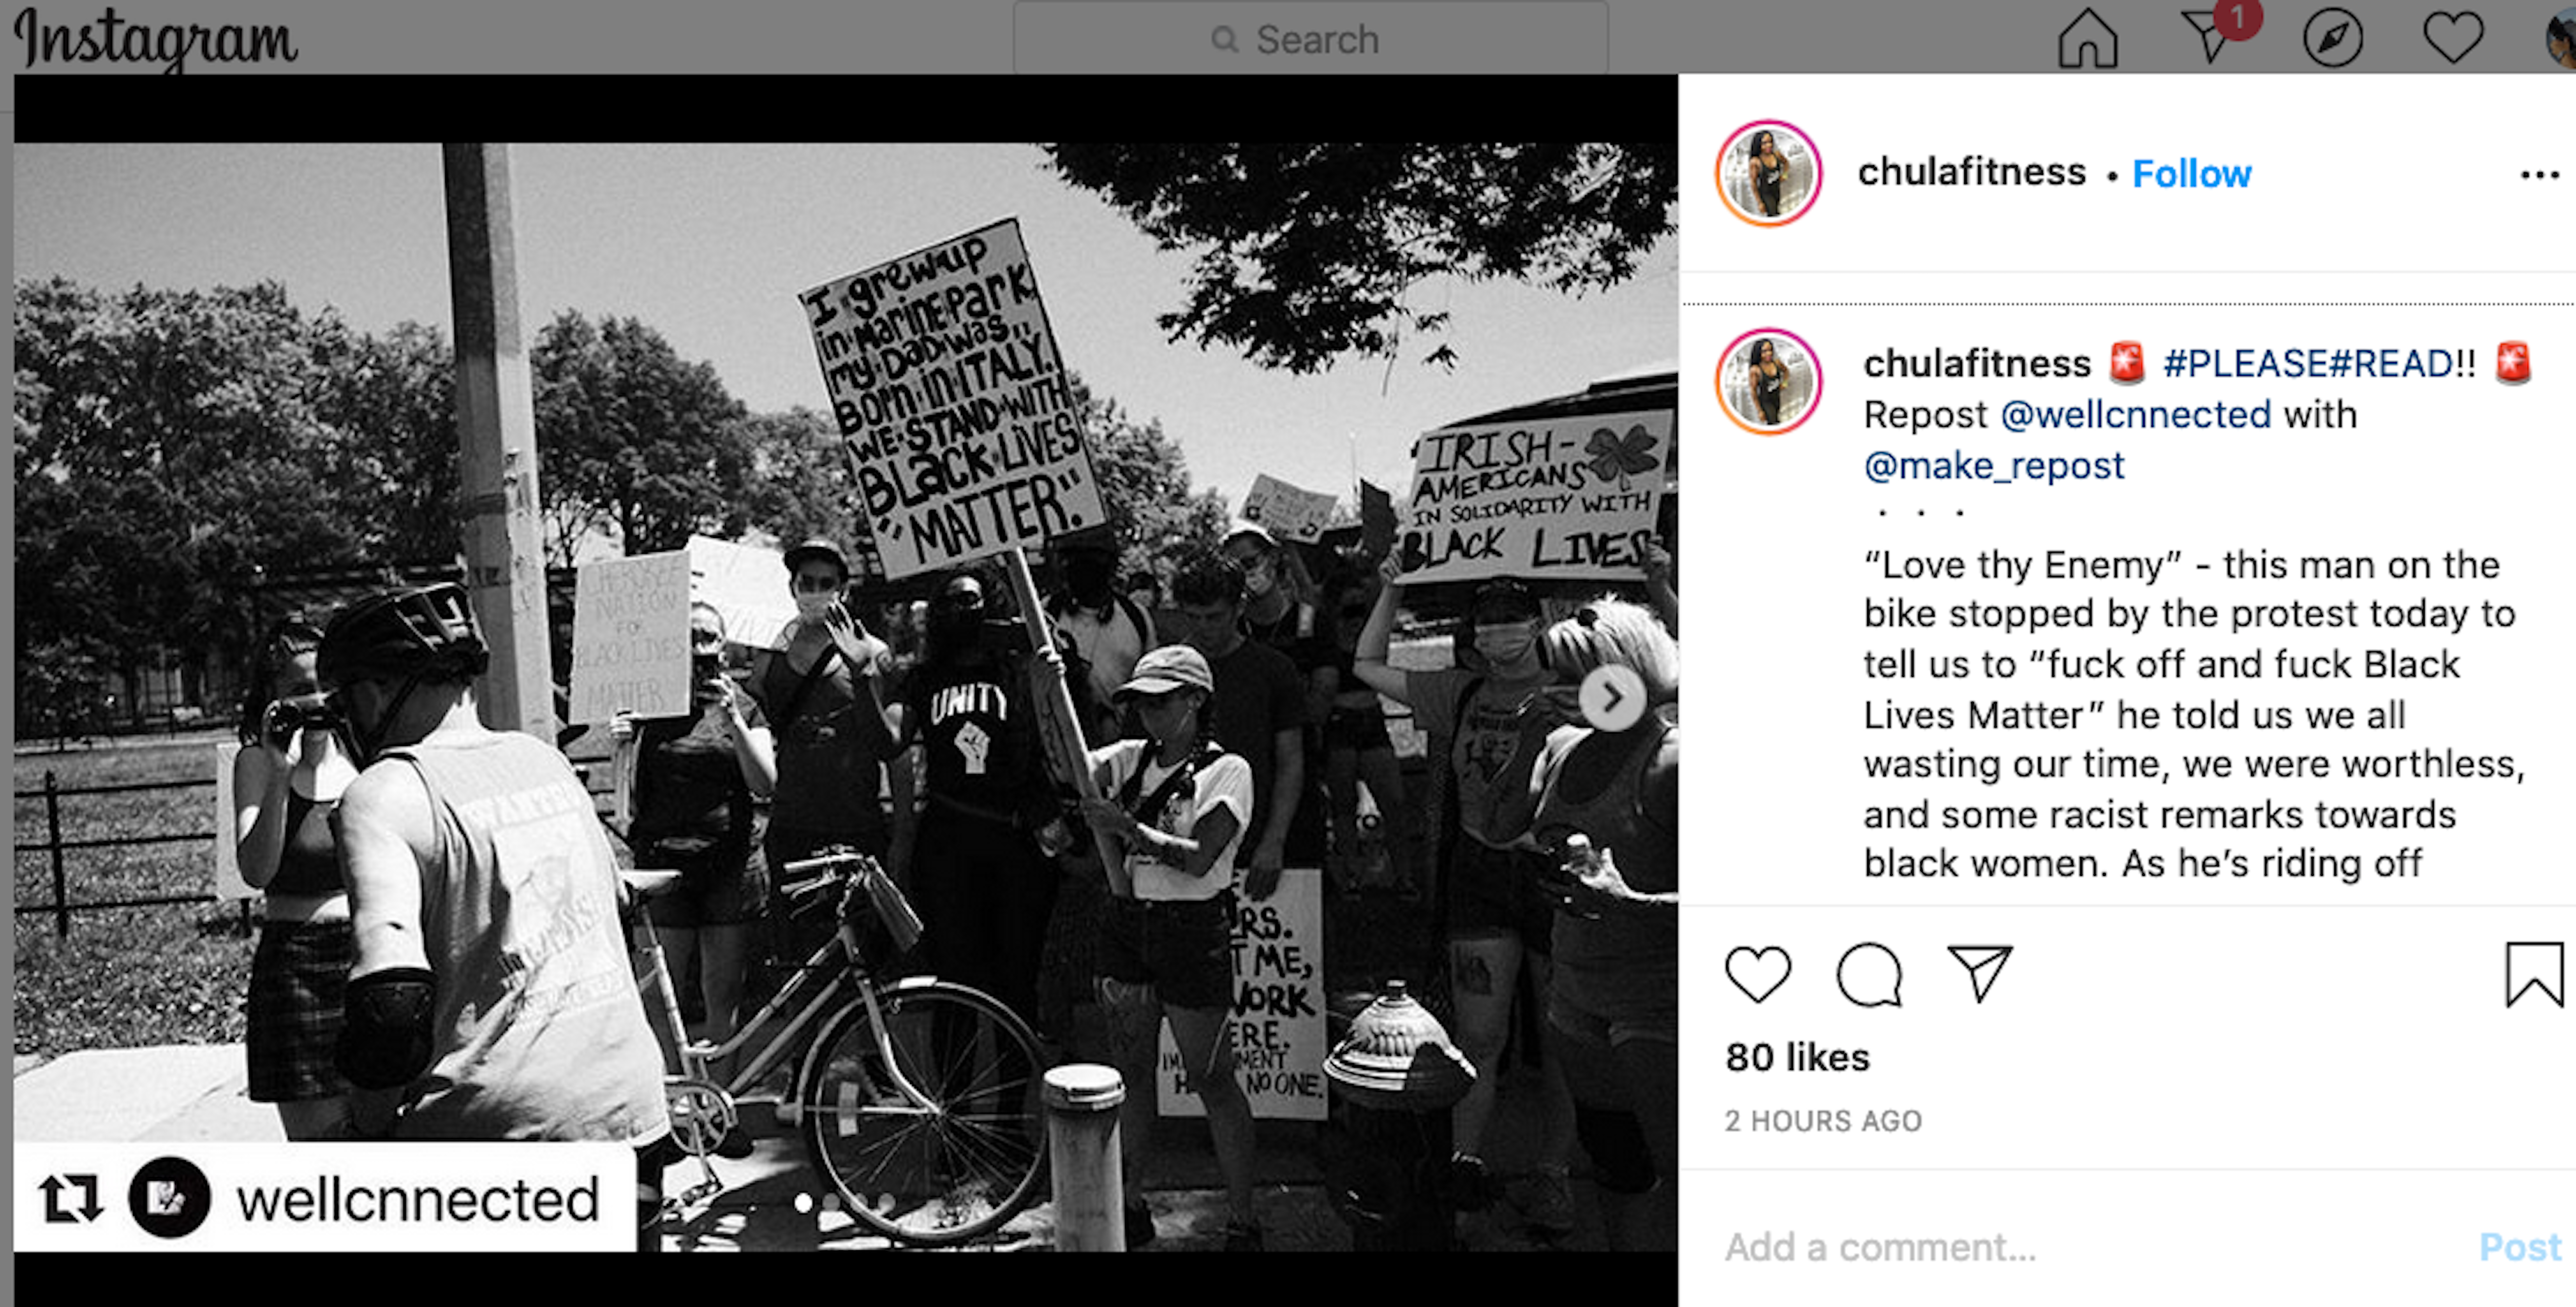The width and height of the screenshot is (2576, 1307).
Task: Open the @make_repost profile link
Action: (x=1993, y=465)
